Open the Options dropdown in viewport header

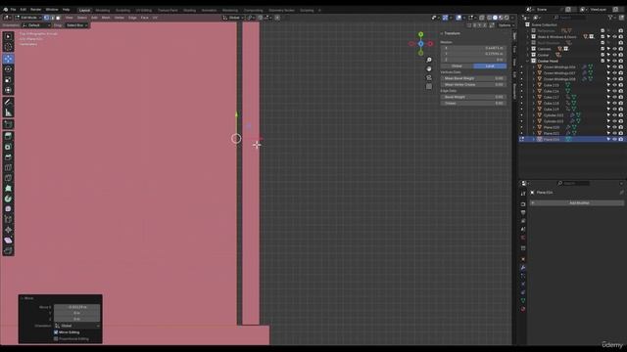[x=506, y=25]
